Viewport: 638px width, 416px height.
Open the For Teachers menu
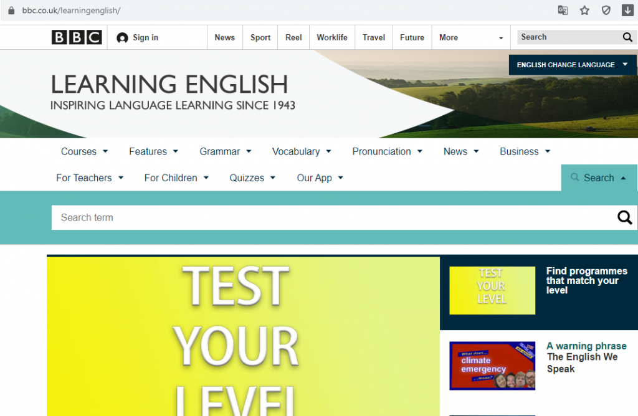[90, 178]
